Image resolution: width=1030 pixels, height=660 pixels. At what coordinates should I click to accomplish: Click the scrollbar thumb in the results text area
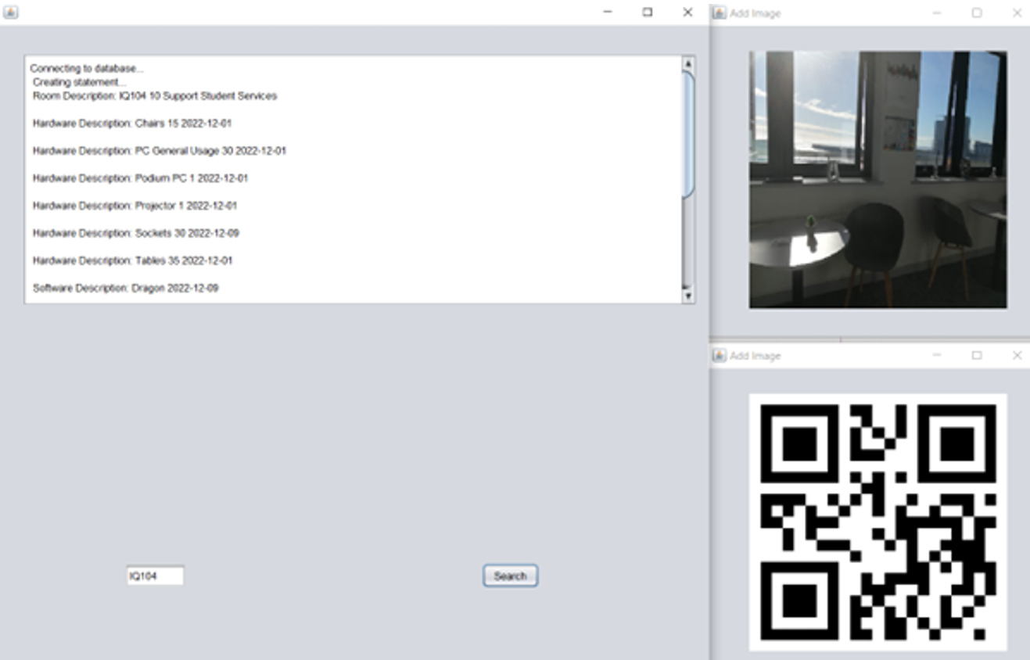click(x=688, y=133)
